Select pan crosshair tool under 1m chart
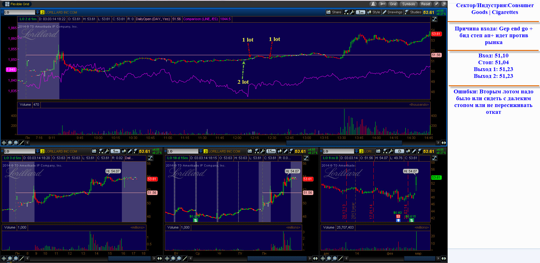 4,143
